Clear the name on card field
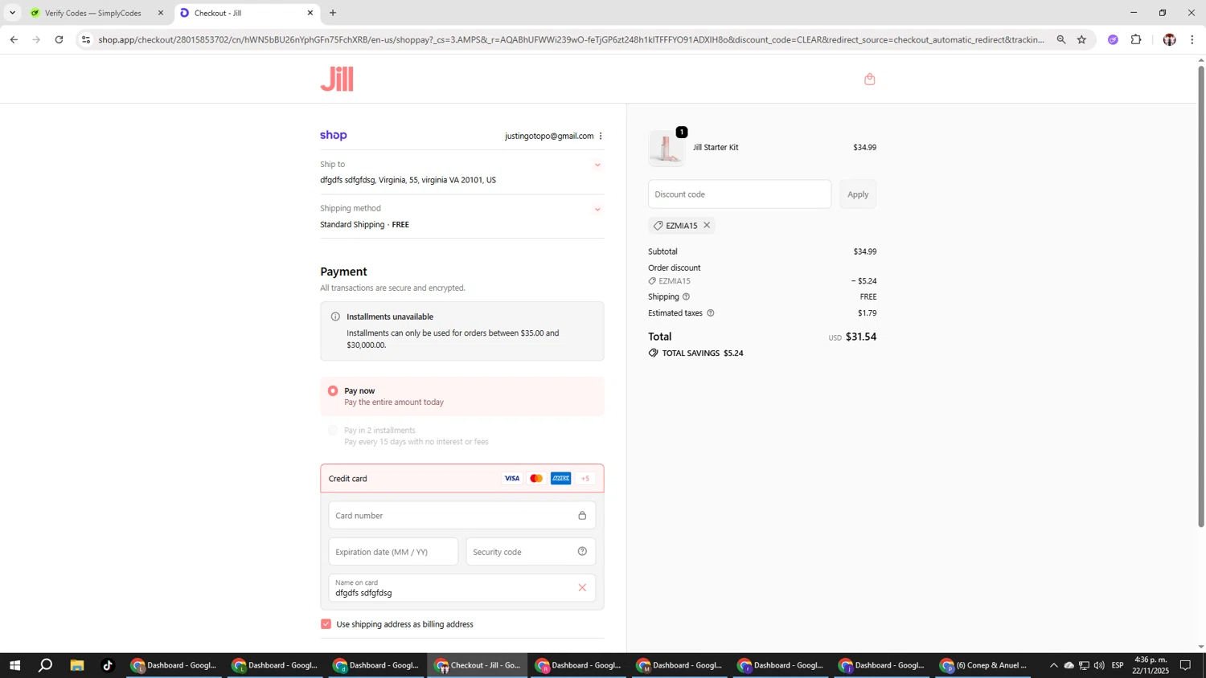Screen dimensions: 1206x678 click(582, 587)
